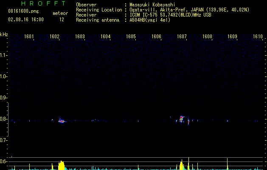Click the 1607 time axis marker

(182, 37)
